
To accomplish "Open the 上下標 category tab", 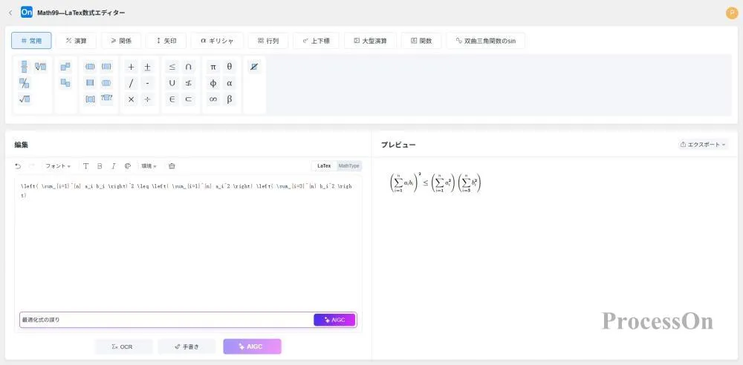I will (x=316, y=41).
